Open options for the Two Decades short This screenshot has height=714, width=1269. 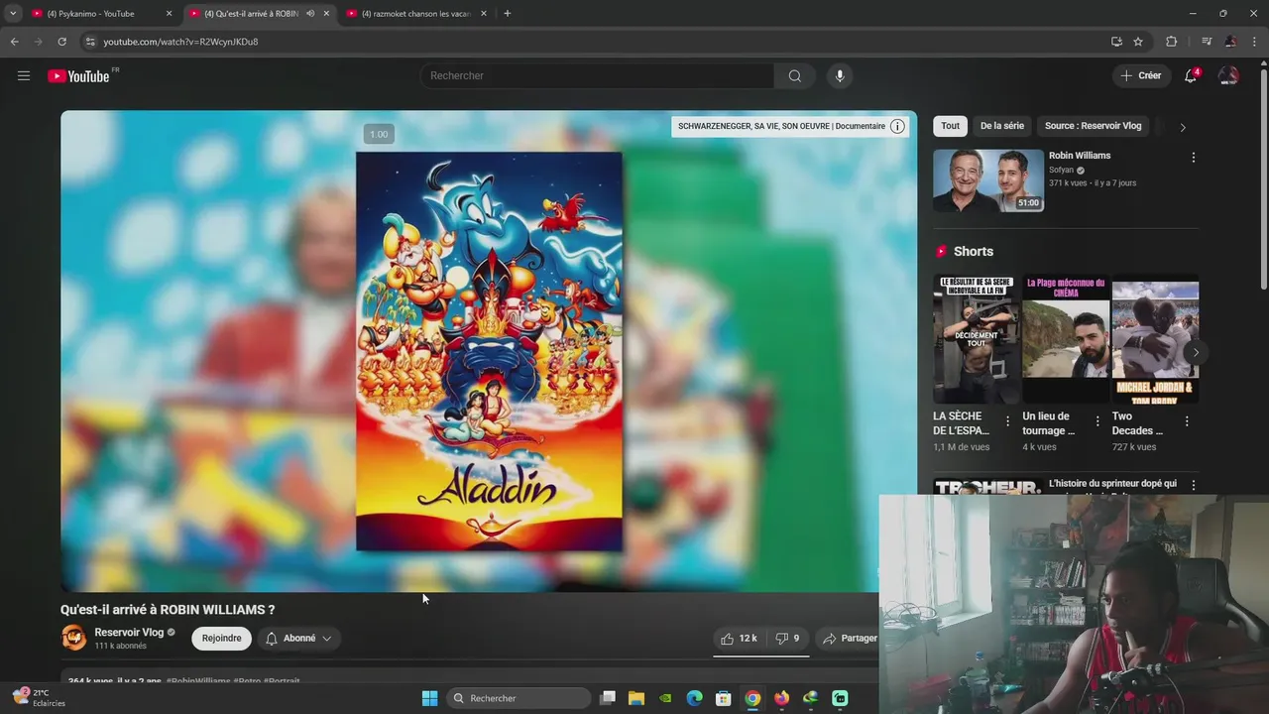(x=1186, y=421)
